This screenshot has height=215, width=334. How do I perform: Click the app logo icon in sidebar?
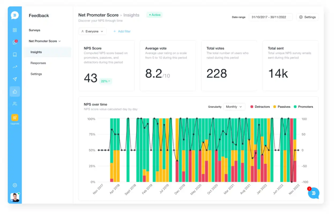click(15, 15)
